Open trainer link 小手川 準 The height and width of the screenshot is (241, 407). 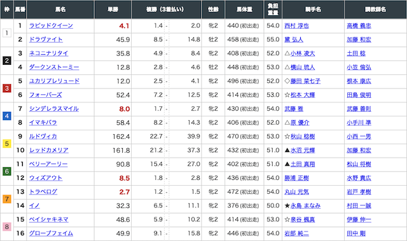tap(359, 123)
